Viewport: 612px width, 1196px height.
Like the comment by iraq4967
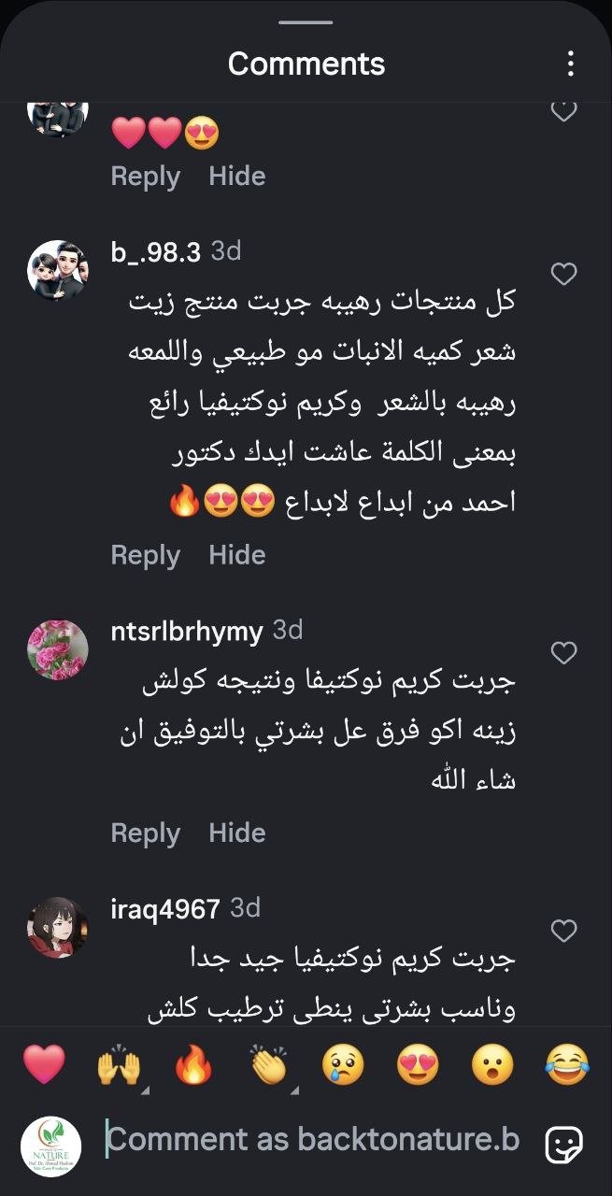pos(564,931)
